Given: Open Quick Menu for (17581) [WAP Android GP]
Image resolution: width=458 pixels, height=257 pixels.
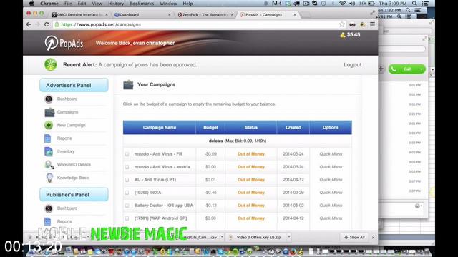Looking at the screenshot, I should 331,218.
